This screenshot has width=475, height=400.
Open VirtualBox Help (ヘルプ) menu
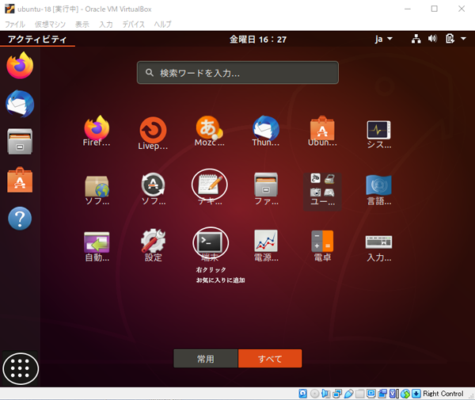(162, 25)
